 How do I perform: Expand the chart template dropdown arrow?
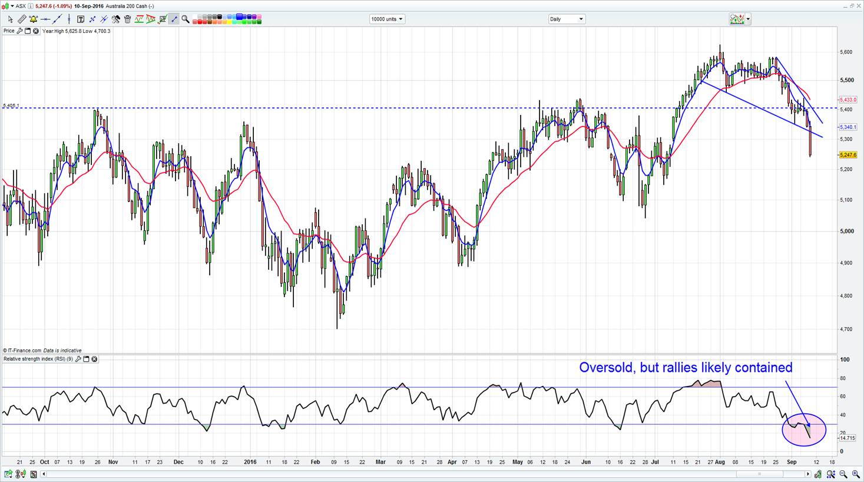748,19
